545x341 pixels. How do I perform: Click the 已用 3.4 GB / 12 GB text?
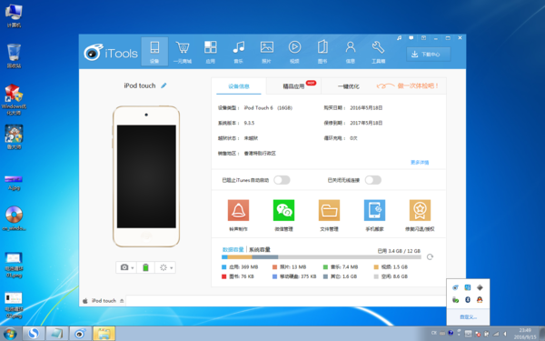click(399, 251)
